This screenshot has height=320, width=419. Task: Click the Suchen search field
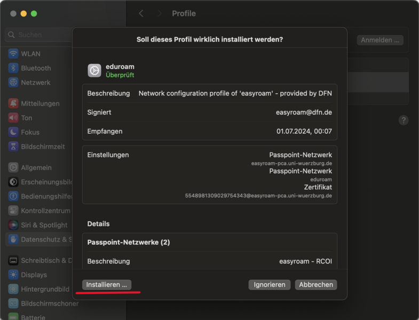[37, 35]
